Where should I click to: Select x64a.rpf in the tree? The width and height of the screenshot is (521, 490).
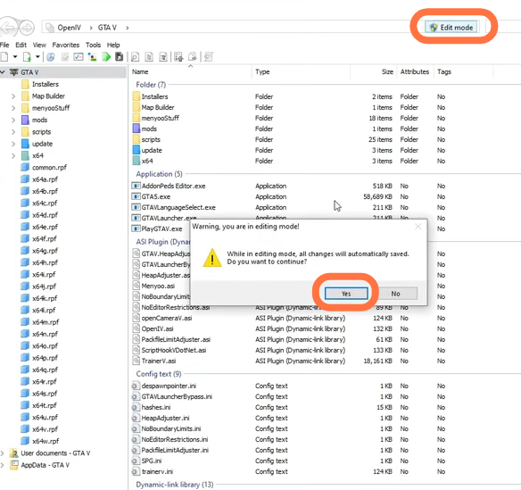[45, 179]
